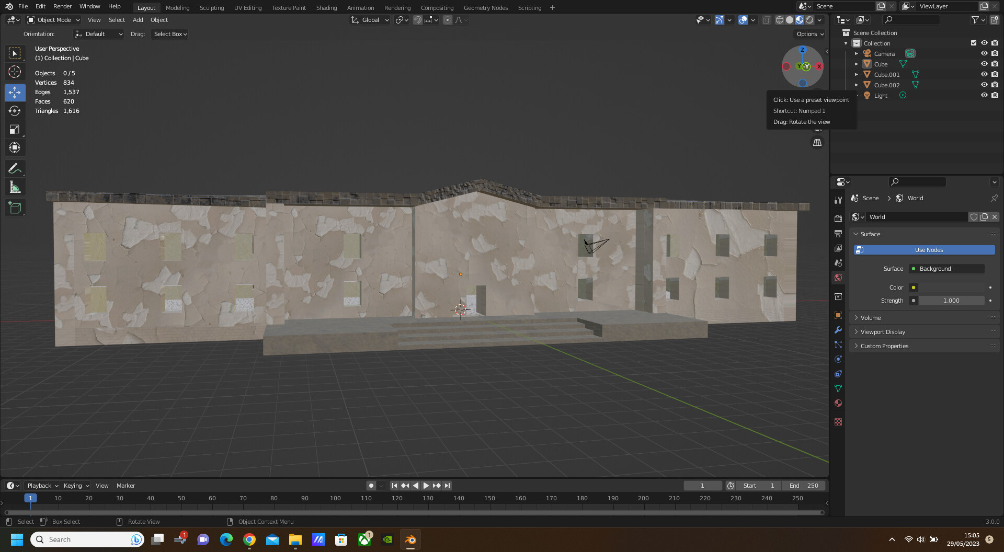Select the Rotate tool
1004x552 pixels.
15,111
